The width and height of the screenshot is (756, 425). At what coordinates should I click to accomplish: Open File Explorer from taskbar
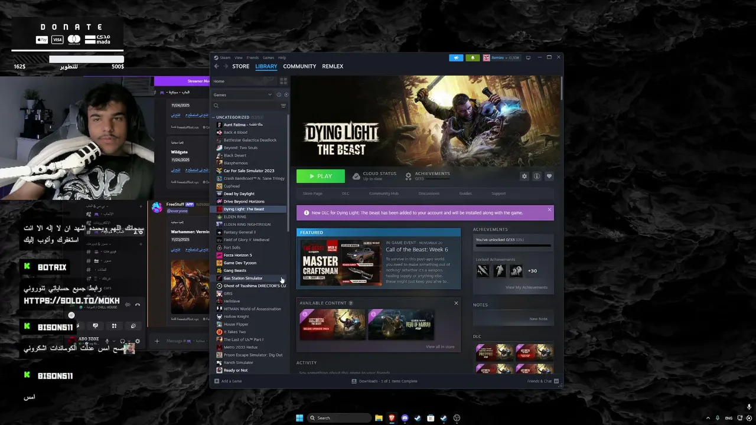coord(379,418)
